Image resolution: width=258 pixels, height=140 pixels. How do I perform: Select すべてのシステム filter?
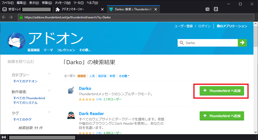tap(25, 103)
